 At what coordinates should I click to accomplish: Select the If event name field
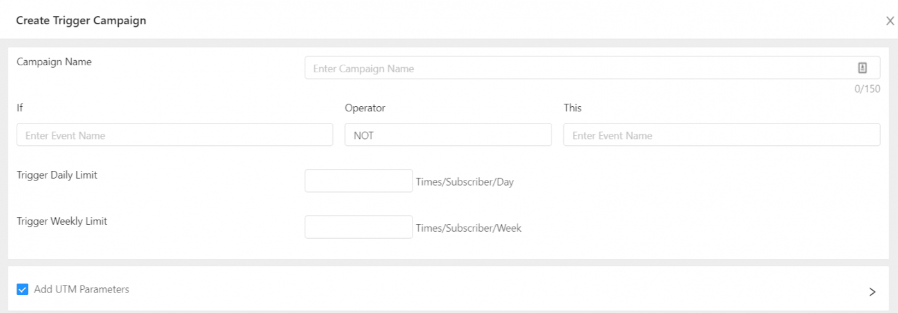pyautogui.click(x=174, y=134)
